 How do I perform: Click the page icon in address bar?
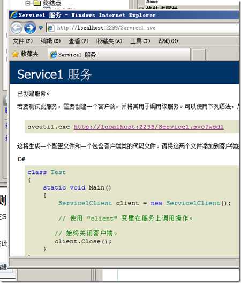pyautogui.click(x=50, y=28)
